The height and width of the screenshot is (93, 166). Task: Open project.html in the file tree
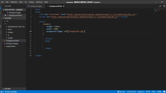click(x=11, y=46)
